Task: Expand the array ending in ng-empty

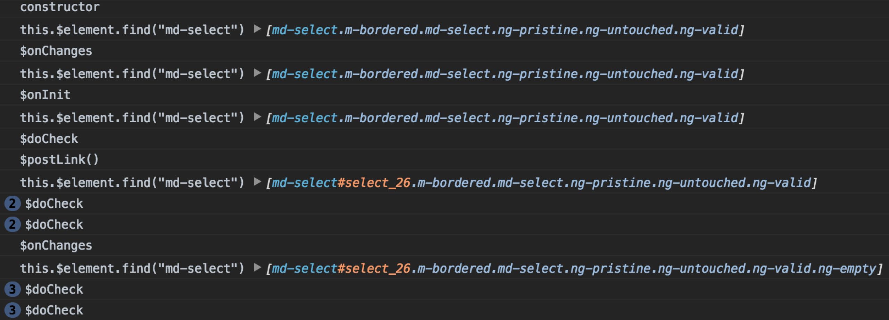Action: tap(257, 268)
